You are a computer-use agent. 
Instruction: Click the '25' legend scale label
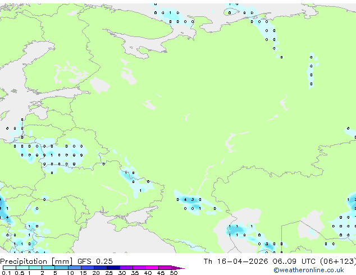(109, 273)
